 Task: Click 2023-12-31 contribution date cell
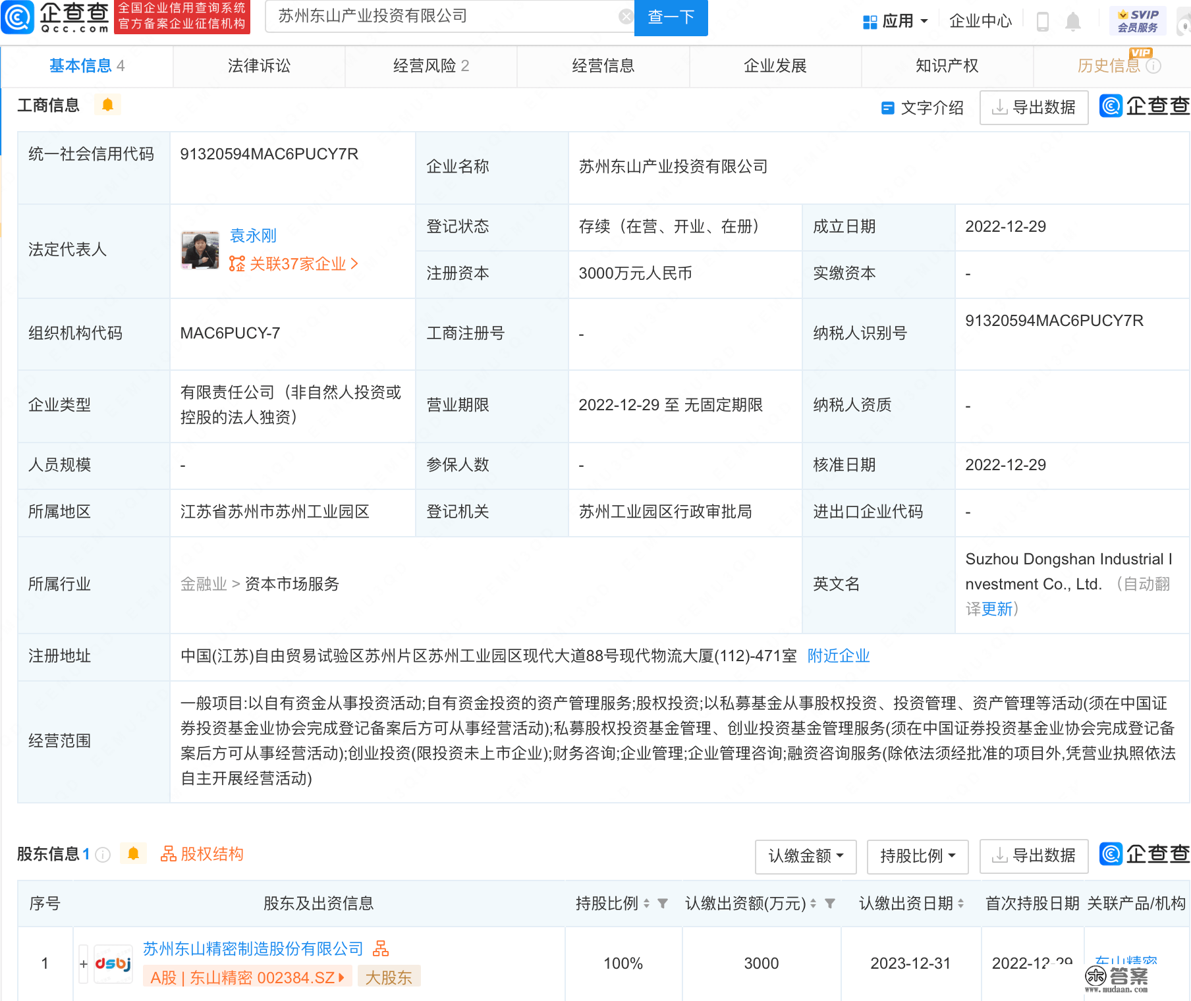coord(910,963)
